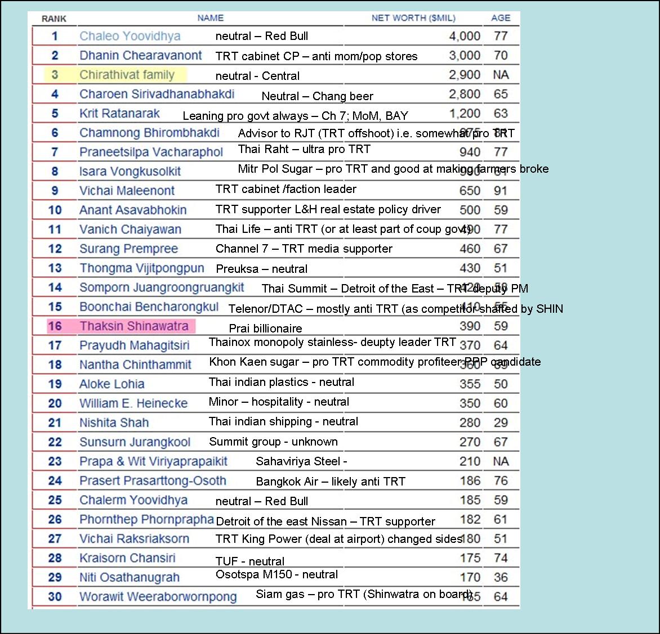Open the Kraisorn Chansiri name link
Screen dimensions: 660x634
pos(127,558)
